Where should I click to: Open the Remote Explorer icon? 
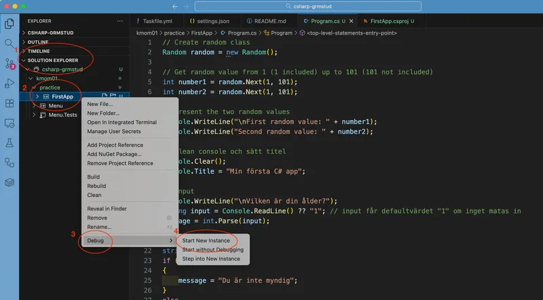pyautogui.click(x=10, y=123)
